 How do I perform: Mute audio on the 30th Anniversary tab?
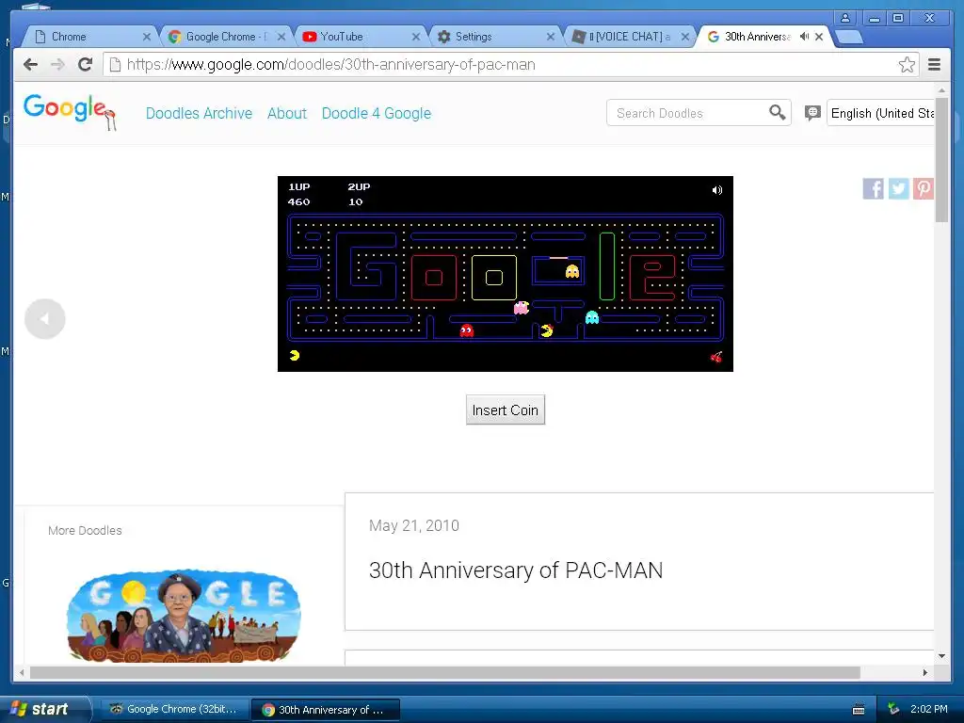click(x=804, y=37)
